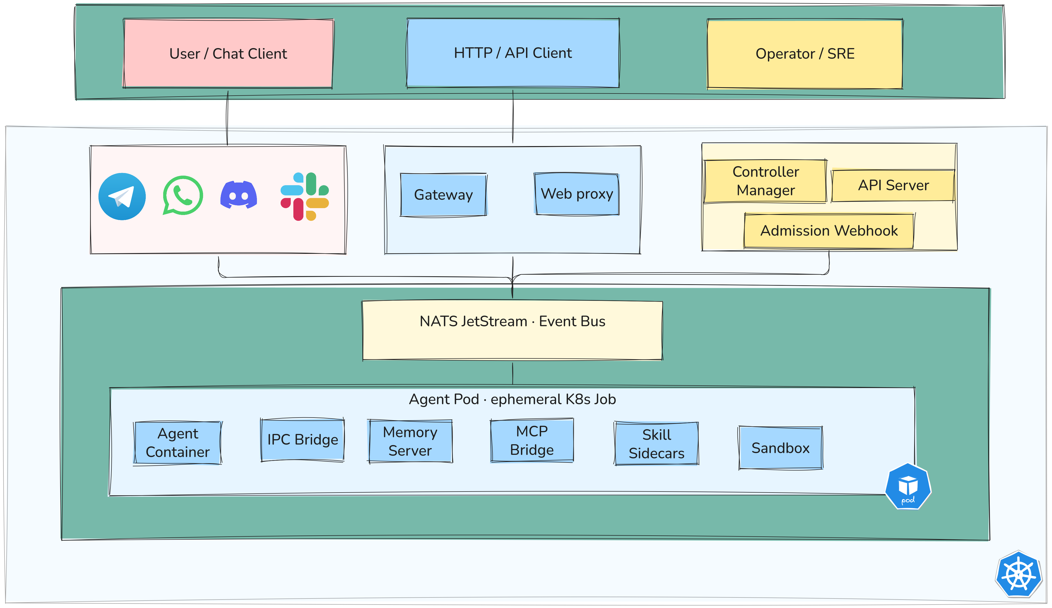
Task: Click the Gateway box
Action: pyautogui.click(x=443, y=195)
